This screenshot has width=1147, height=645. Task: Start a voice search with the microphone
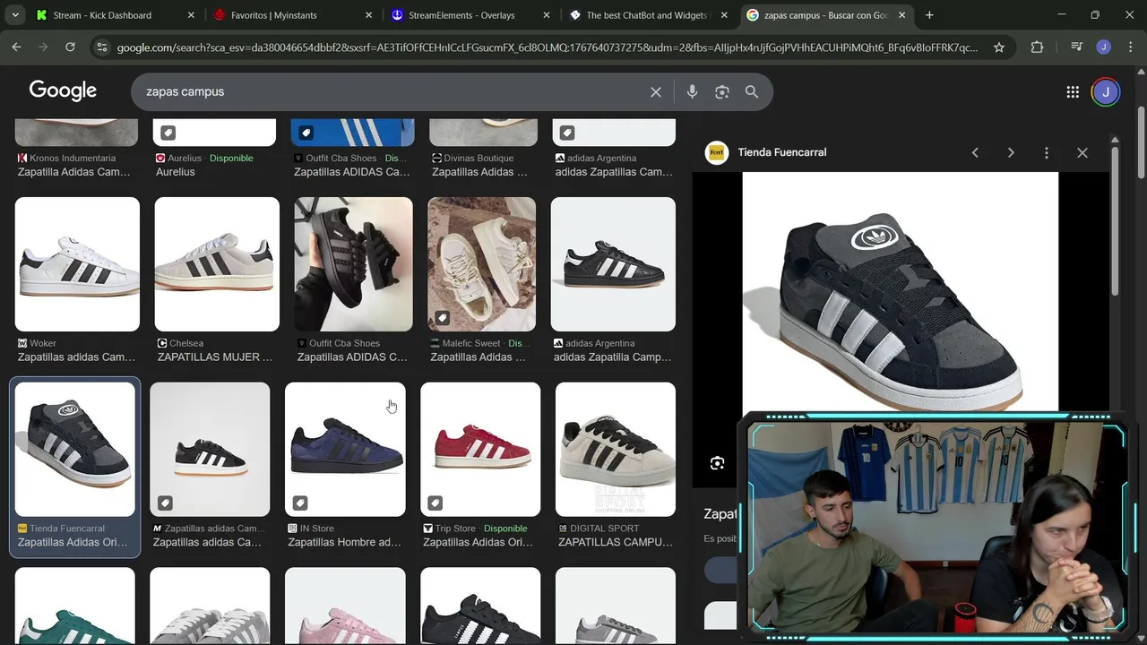(692, 91)
